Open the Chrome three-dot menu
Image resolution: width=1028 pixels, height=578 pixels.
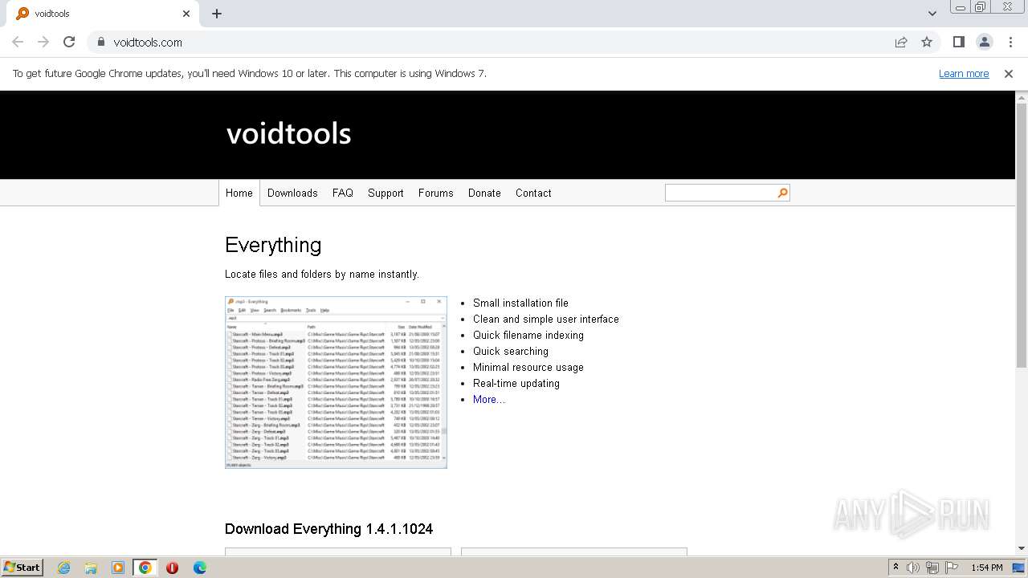point(1010,42)
